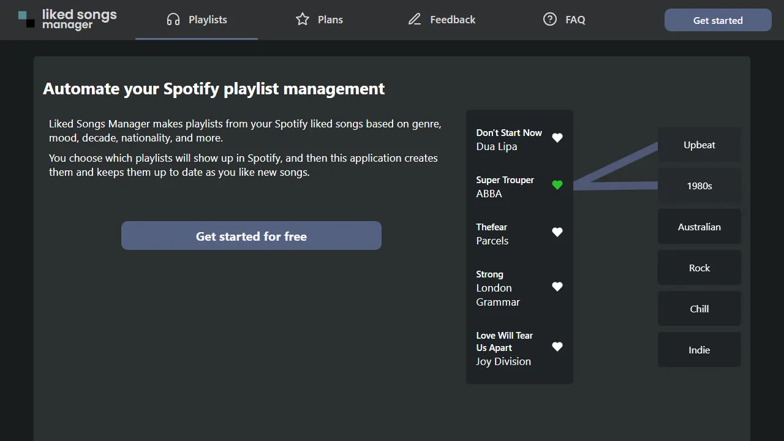Unlike Super Trouper by ABBA

557,184
